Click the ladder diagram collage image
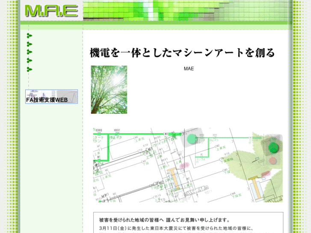 click(188, 165)
